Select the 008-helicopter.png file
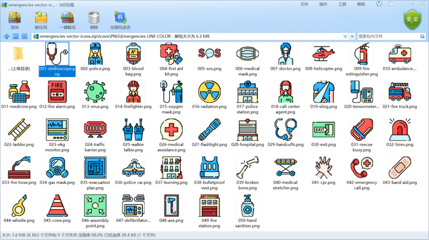The image size is (429, 240). 323,57
